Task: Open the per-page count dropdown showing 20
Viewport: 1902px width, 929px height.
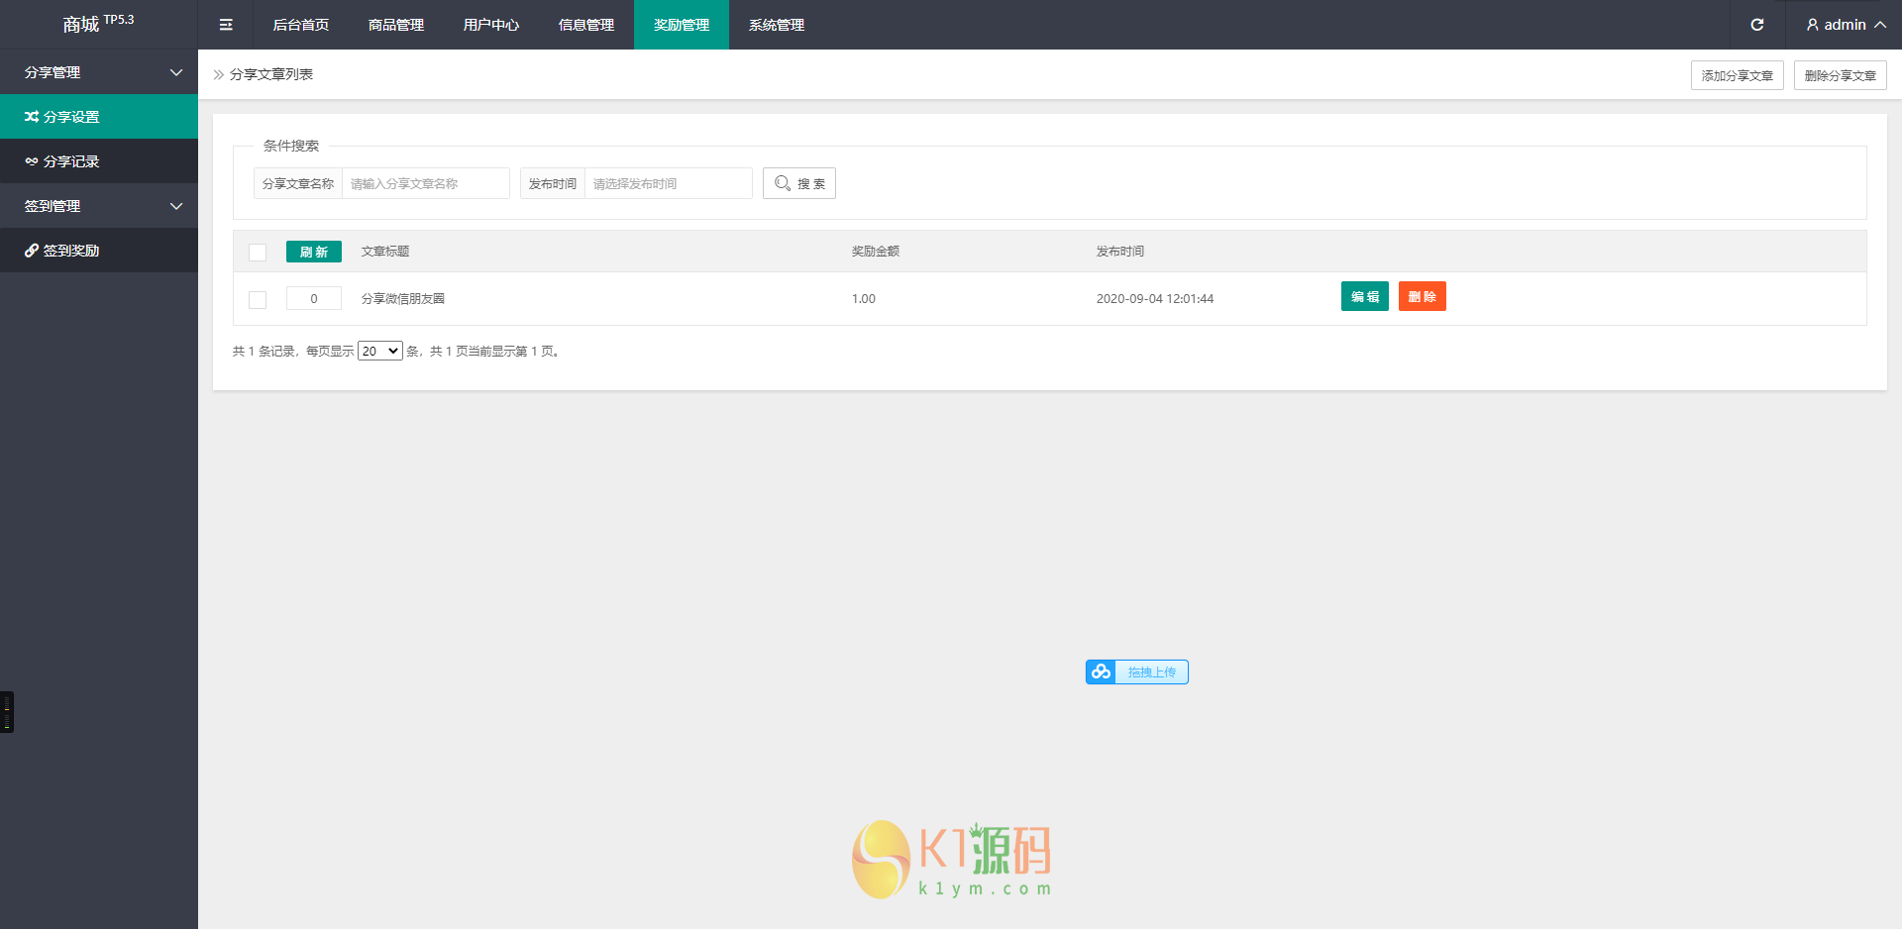Action: 380,351
